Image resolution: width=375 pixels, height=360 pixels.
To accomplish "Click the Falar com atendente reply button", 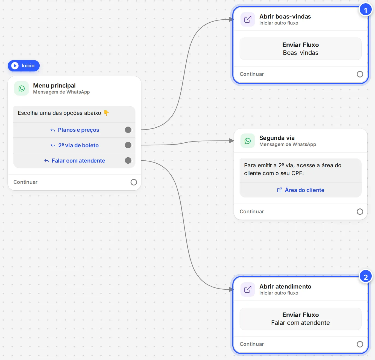I will (x=74, y=161).
